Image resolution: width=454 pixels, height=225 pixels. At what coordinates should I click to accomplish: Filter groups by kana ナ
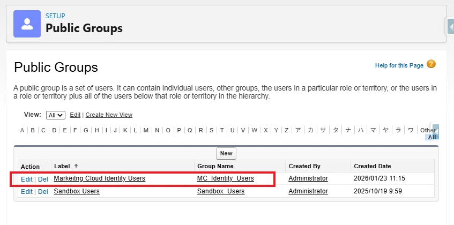(348, 130)
